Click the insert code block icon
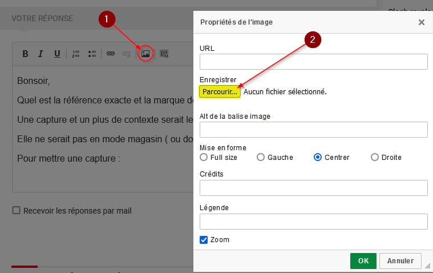Screen dimensions: 433x273 (x=164, y=54)
